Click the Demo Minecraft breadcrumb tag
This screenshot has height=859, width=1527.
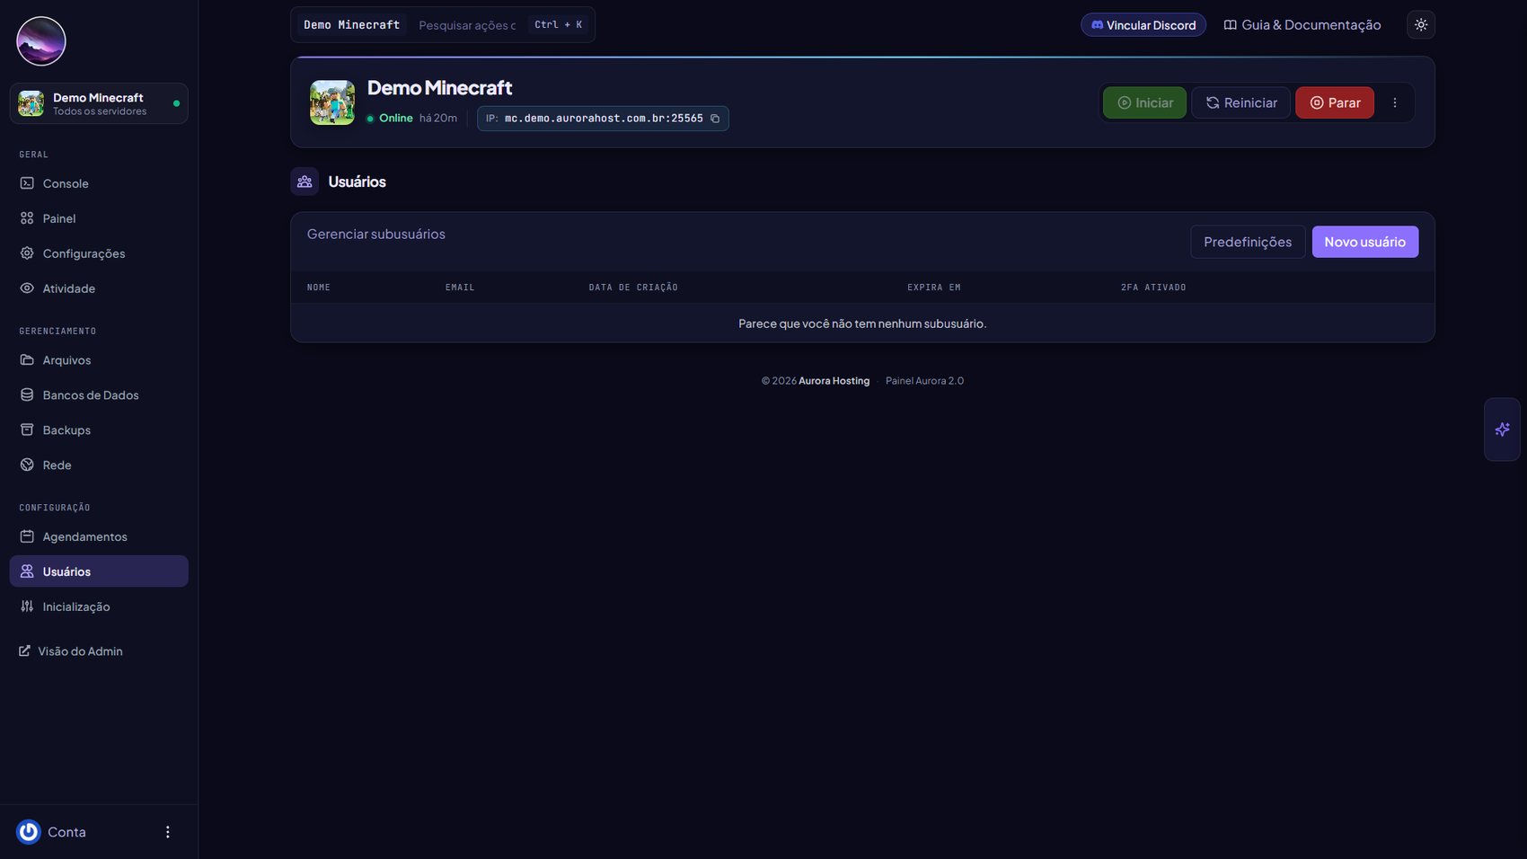(352, 25)
